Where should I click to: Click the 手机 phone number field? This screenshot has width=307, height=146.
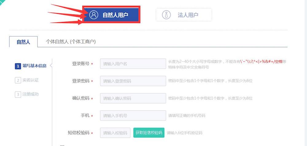pyautogui.click(x=133, y=116)
